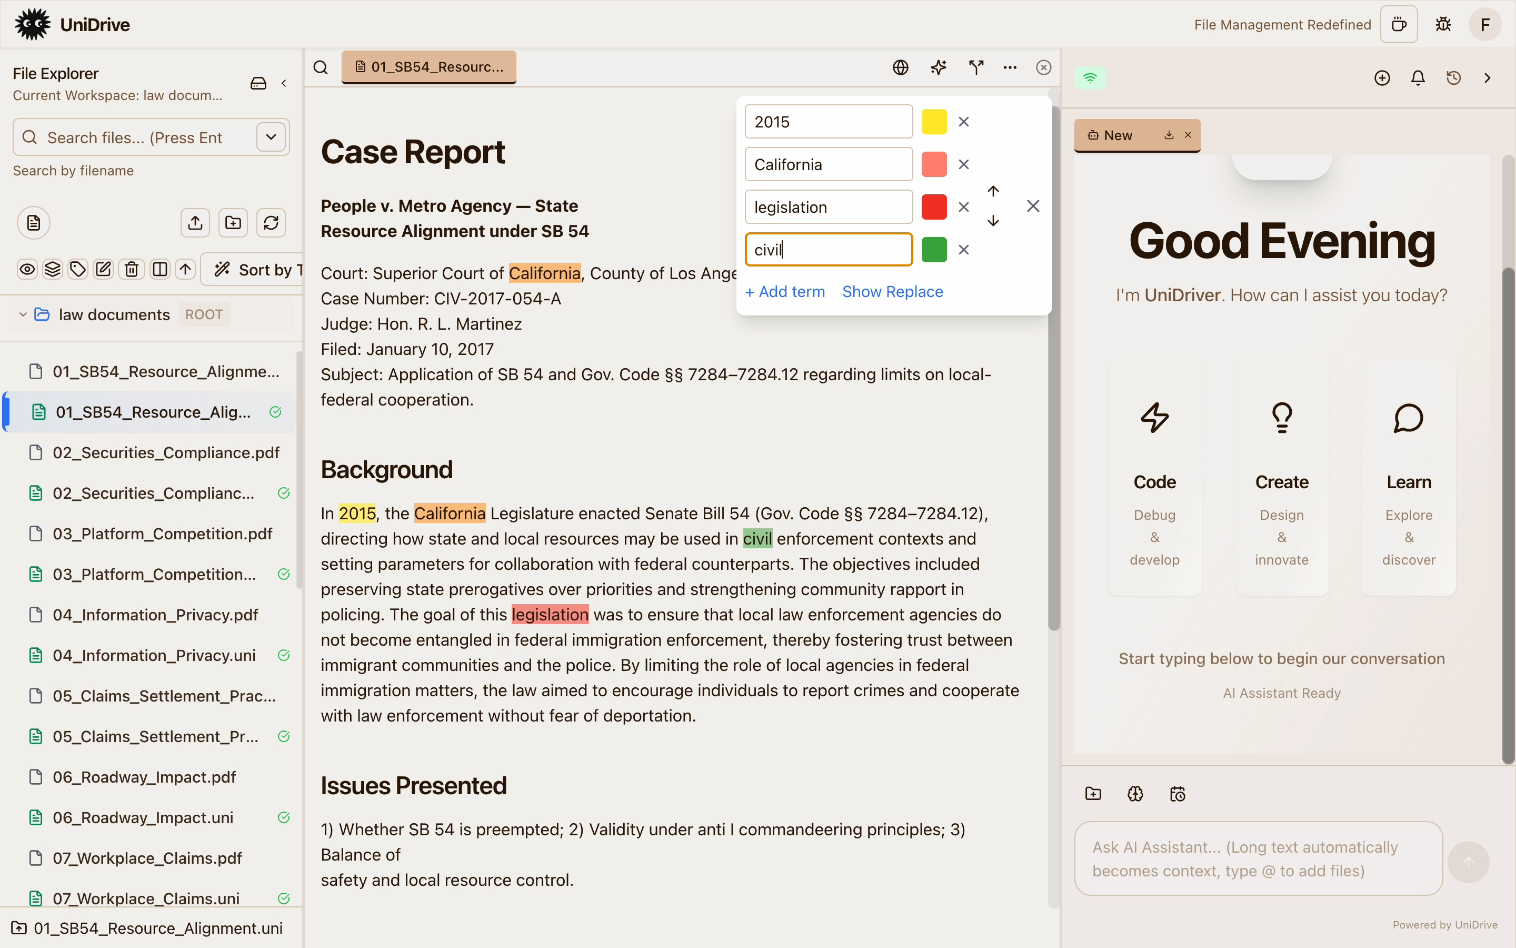Open the search options dropdown arrow

click(x=271, y=137)
